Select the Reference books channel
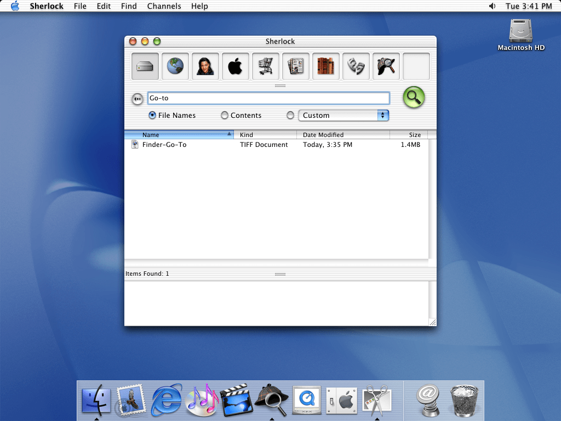The width and height of the screenshot is (561, 421). tap(326, 67)
